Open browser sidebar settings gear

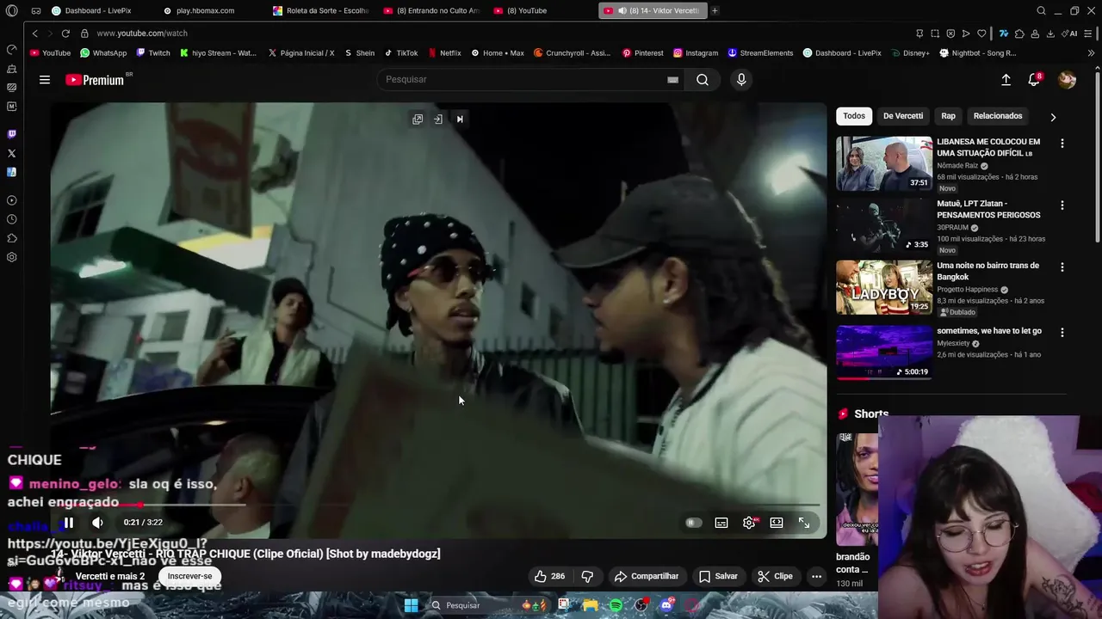click(x=11, y=257)
